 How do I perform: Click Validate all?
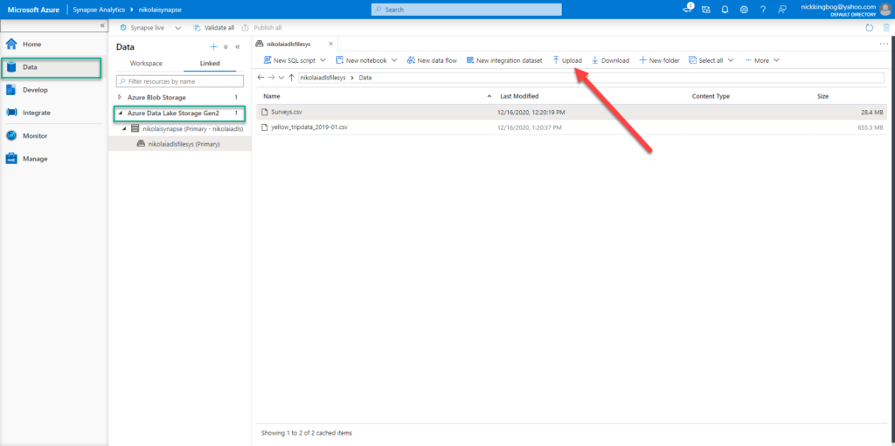click(213, 27)
